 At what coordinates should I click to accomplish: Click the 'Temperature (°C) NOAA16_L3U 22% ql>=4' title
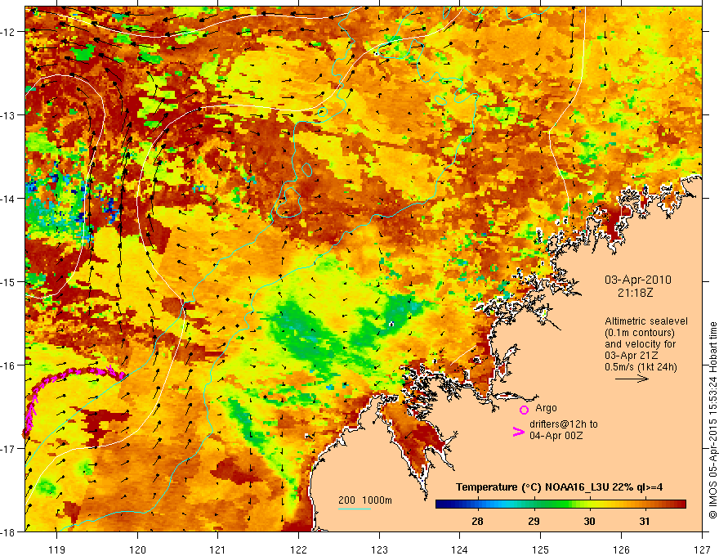point(559,487)
